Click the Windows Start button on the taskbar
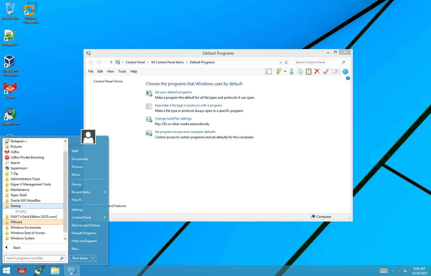Screen dimensions: 431x276 (x=6, y=271)
